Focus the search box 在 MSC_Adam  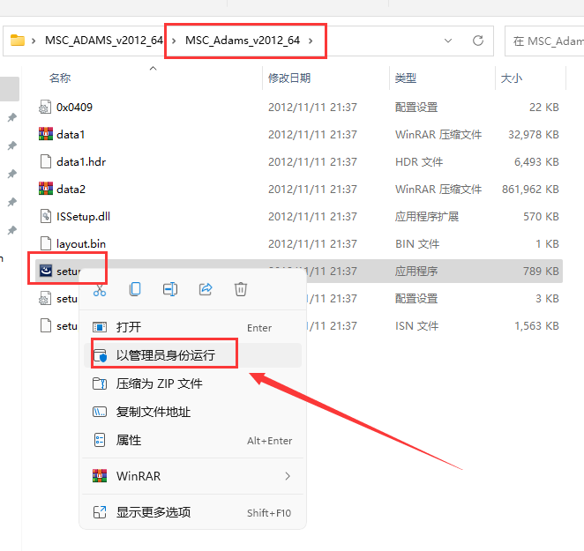(544, 41)
